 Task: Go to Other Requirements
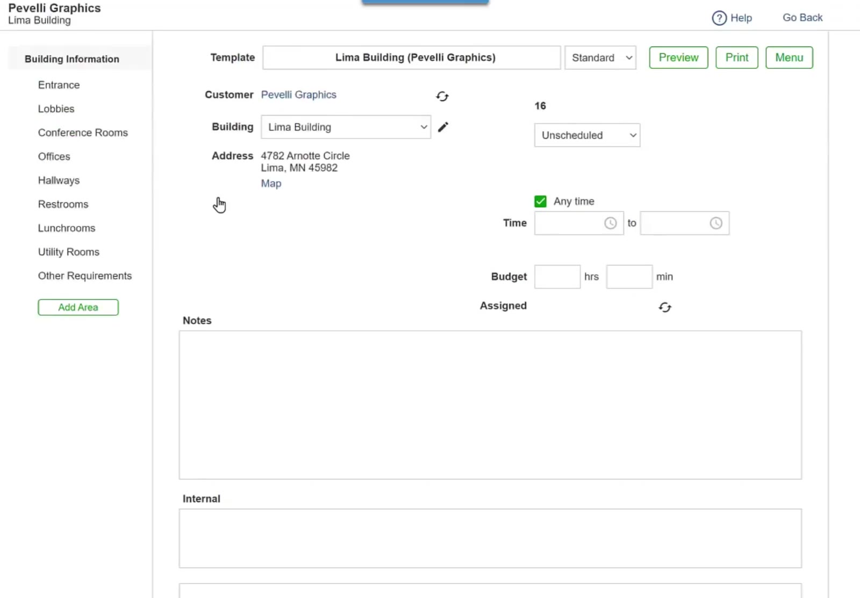coord(85,276)
